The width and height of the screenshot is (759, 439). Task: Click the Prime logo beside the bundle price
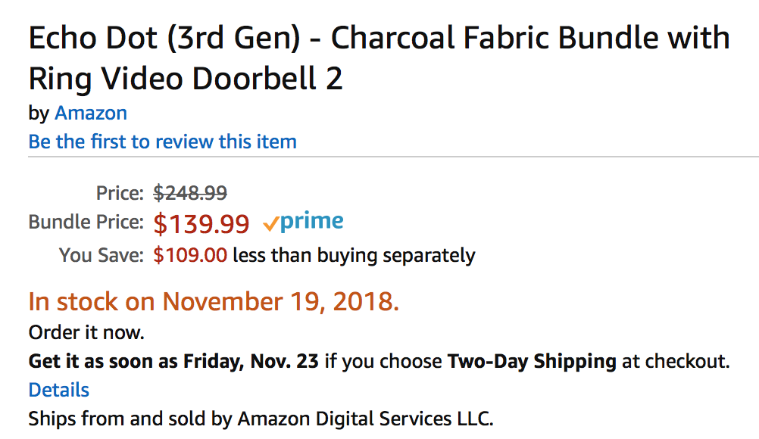point(302,223)
